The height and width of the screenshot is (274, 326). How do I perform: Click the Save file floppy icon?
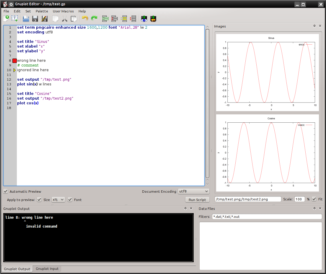(35, 19)
